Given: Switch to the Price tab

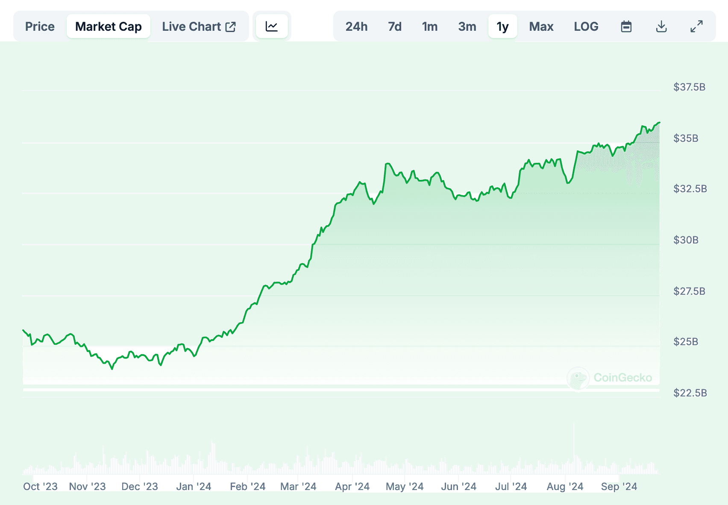Looking at the screenshot, I should point(40,26).
